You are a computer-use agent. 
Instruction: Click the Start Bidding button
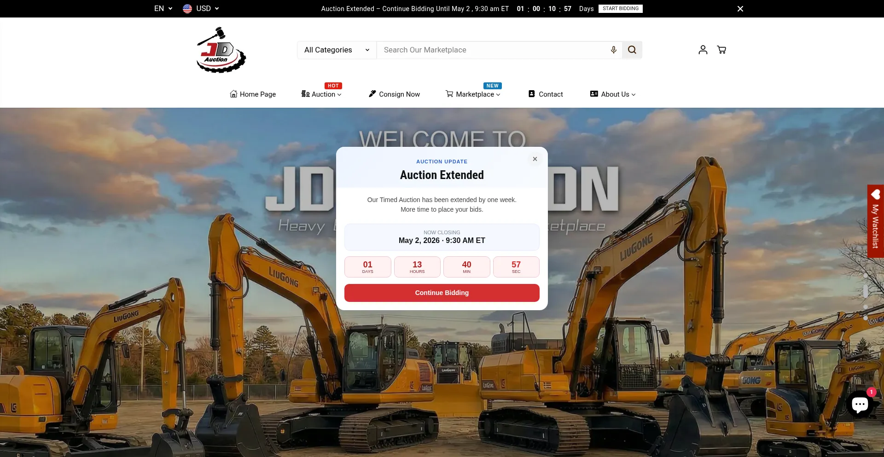pyautogui.click(x=620, y=9)
